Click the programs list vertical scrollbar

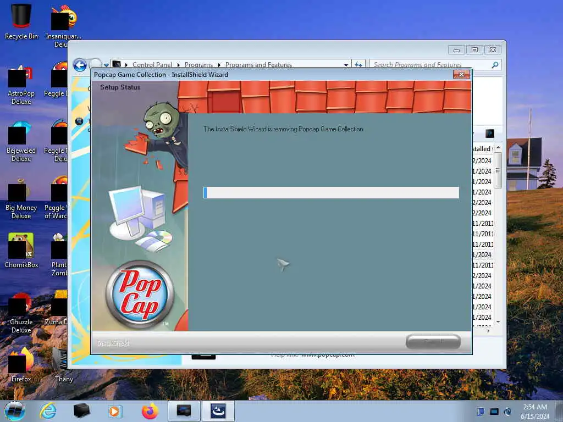tap(498, 170)
